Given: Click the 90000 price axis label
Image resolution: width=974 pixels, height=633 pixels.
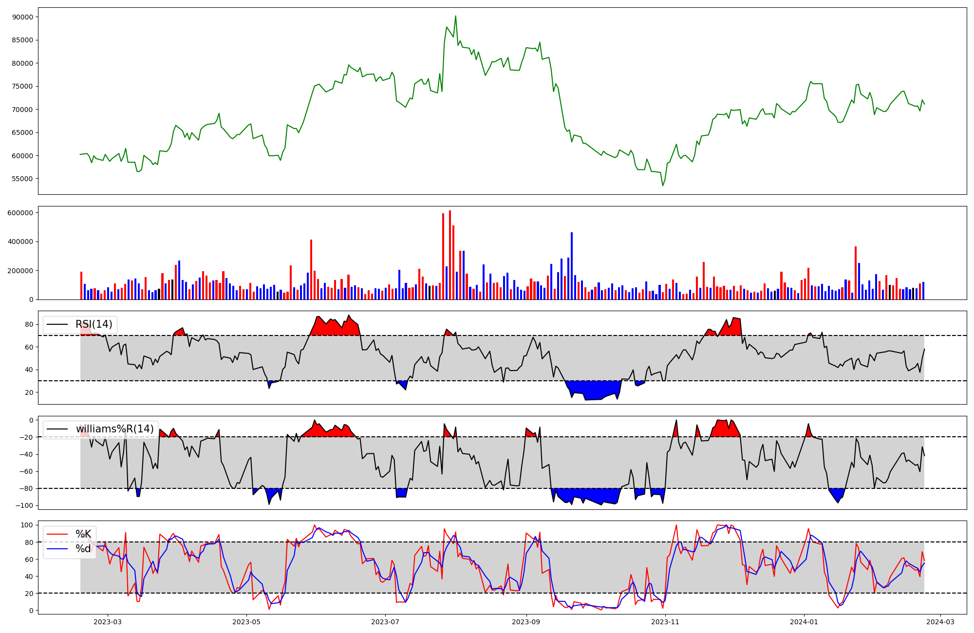Looking at the screenshot, I should pyautogui.click(x=22, y=17).
